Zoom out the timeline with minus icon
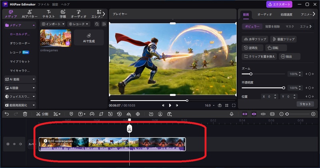Image resolution: width=320 pixels, height=168 pixels. click(x=281, y=114)
